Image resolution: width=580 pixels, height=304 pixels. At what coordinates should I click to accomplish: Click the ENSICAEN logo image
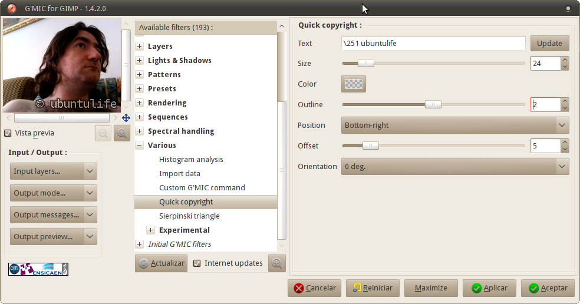coord(38,269)
